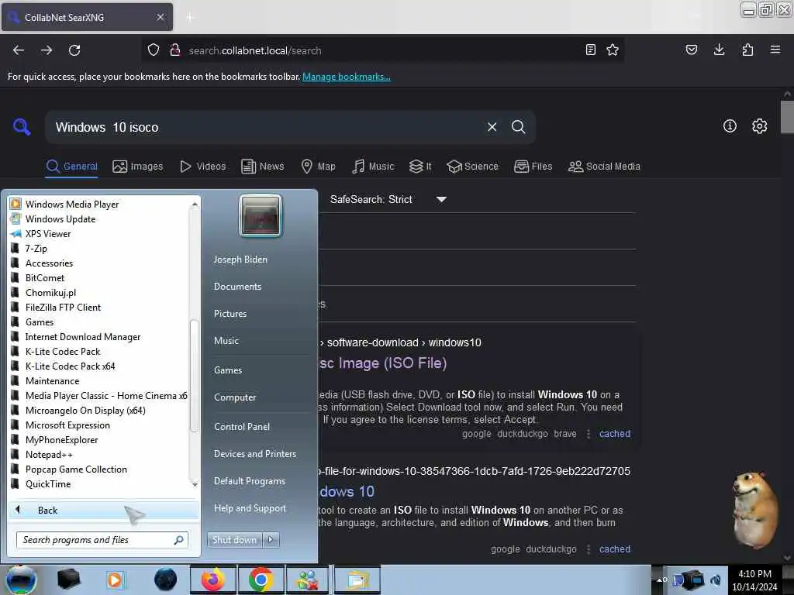Open the downloads panel
This screenshot has width=794, height=595.
tap(719, 50)
